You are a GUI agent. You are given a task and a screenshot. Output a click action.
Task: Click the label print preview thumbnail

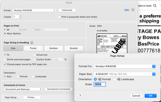(112, 43)
